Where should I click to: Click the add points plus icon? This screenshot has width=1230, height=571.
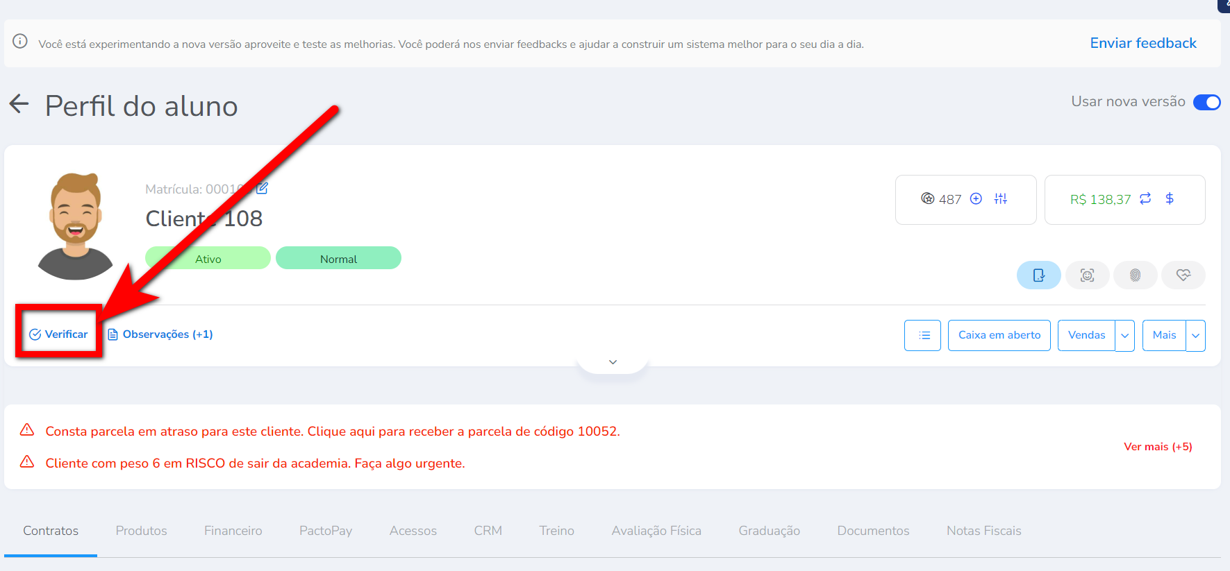(976, 199)
